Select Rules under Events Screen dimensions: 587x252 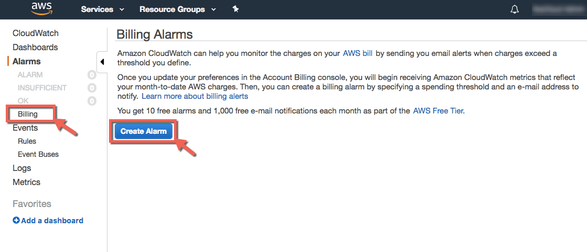coord(27,141)
